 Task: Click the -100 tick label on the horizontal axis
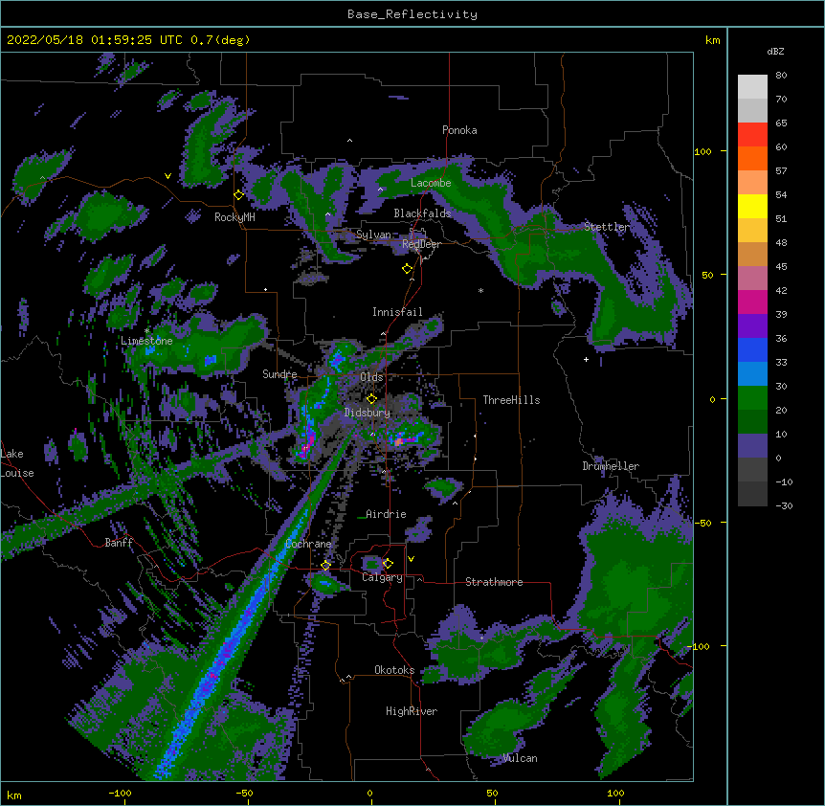[120, 793]
